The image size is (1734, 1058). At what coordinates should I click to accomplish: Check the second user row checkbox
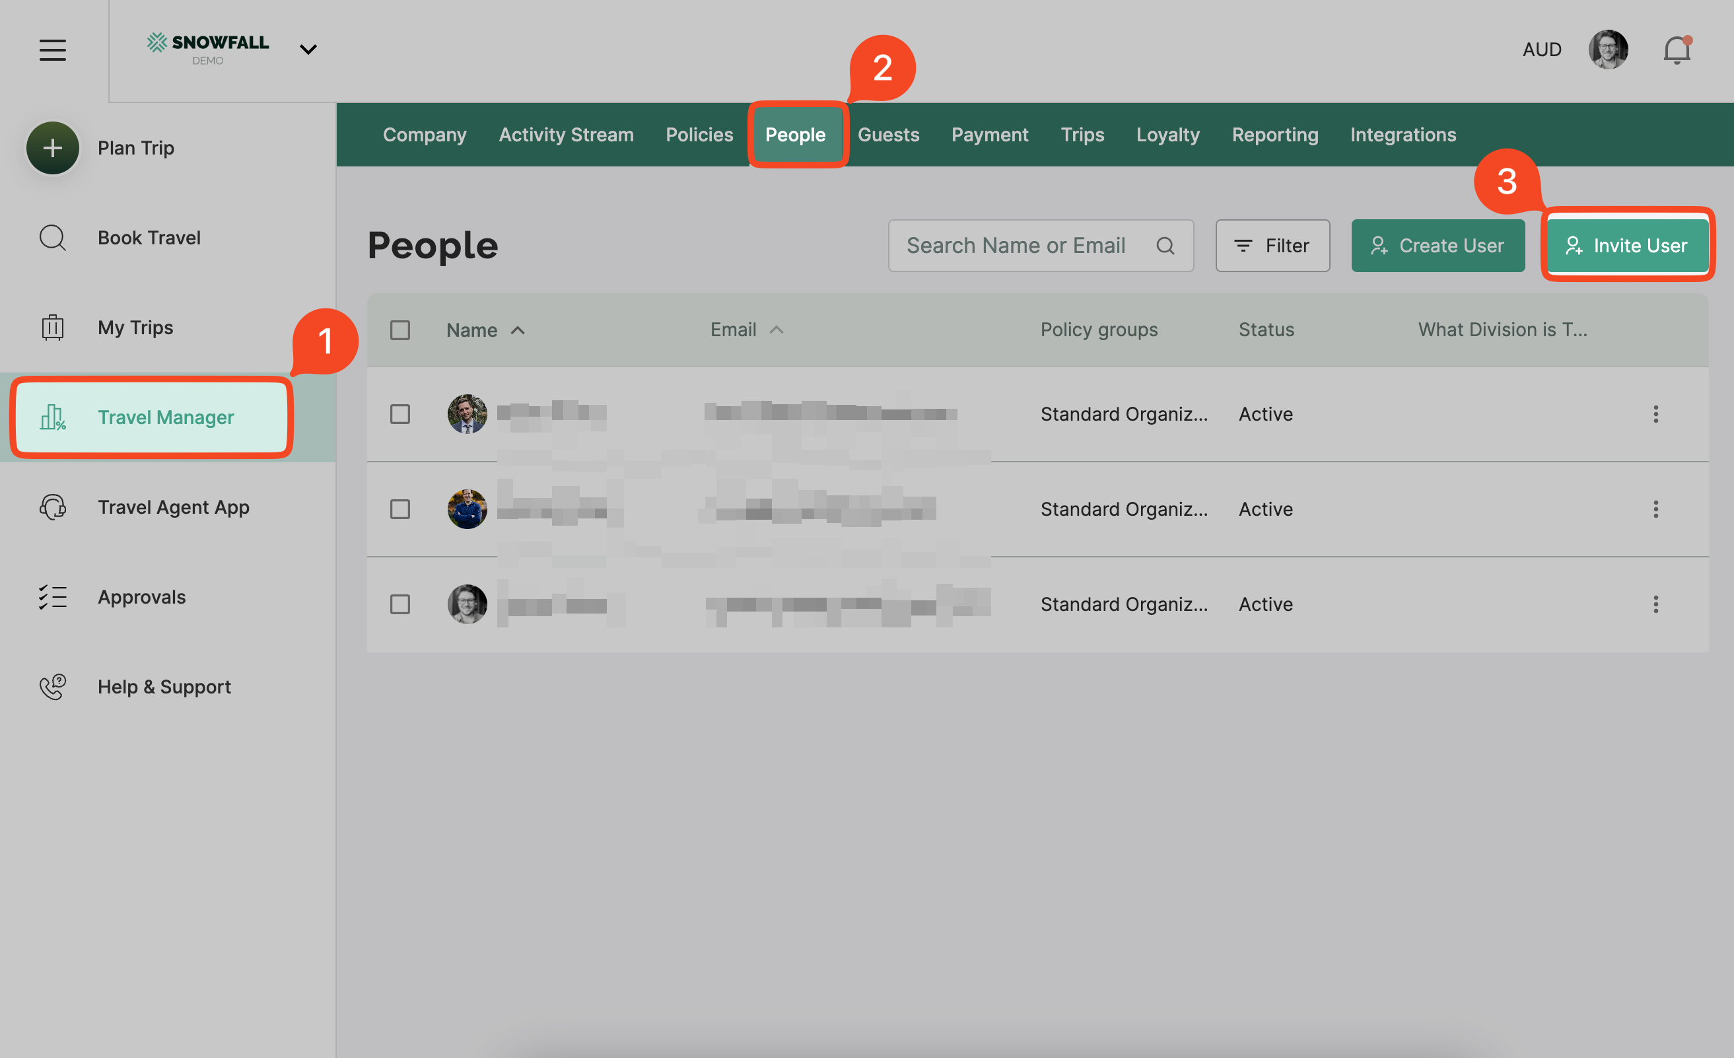pos(400,509)
